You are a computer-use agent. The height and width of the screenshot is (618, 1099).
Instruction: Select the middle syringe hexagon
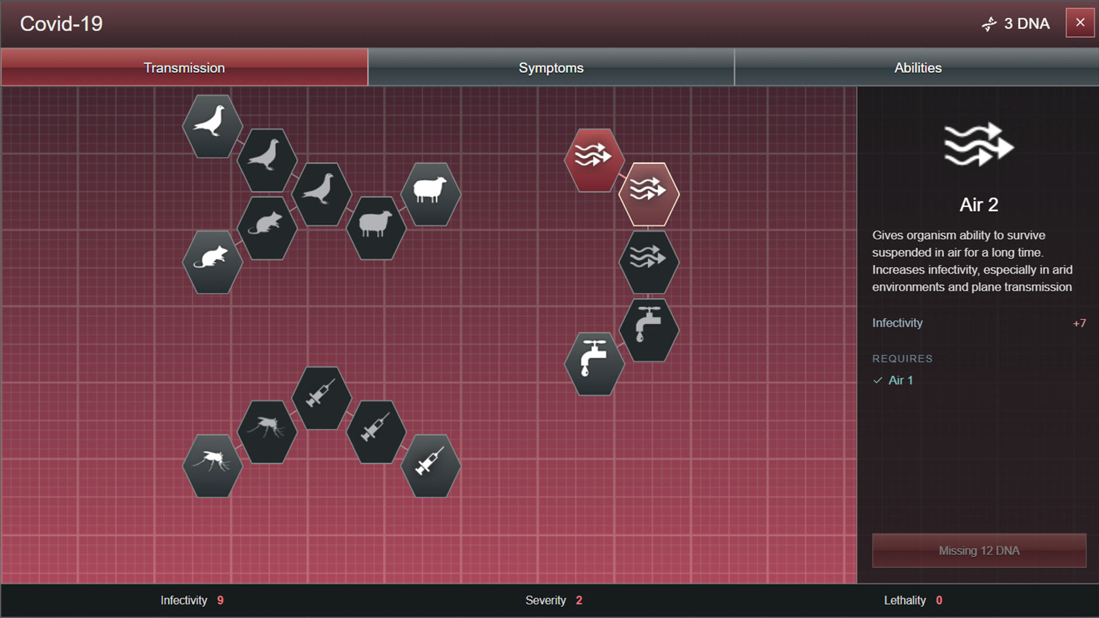click(x=376, y=432)
